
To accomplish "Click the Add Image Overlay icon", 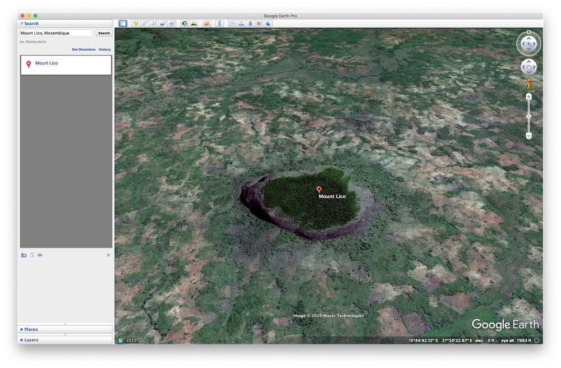I will pyautogui.click(x=162, y=24).
